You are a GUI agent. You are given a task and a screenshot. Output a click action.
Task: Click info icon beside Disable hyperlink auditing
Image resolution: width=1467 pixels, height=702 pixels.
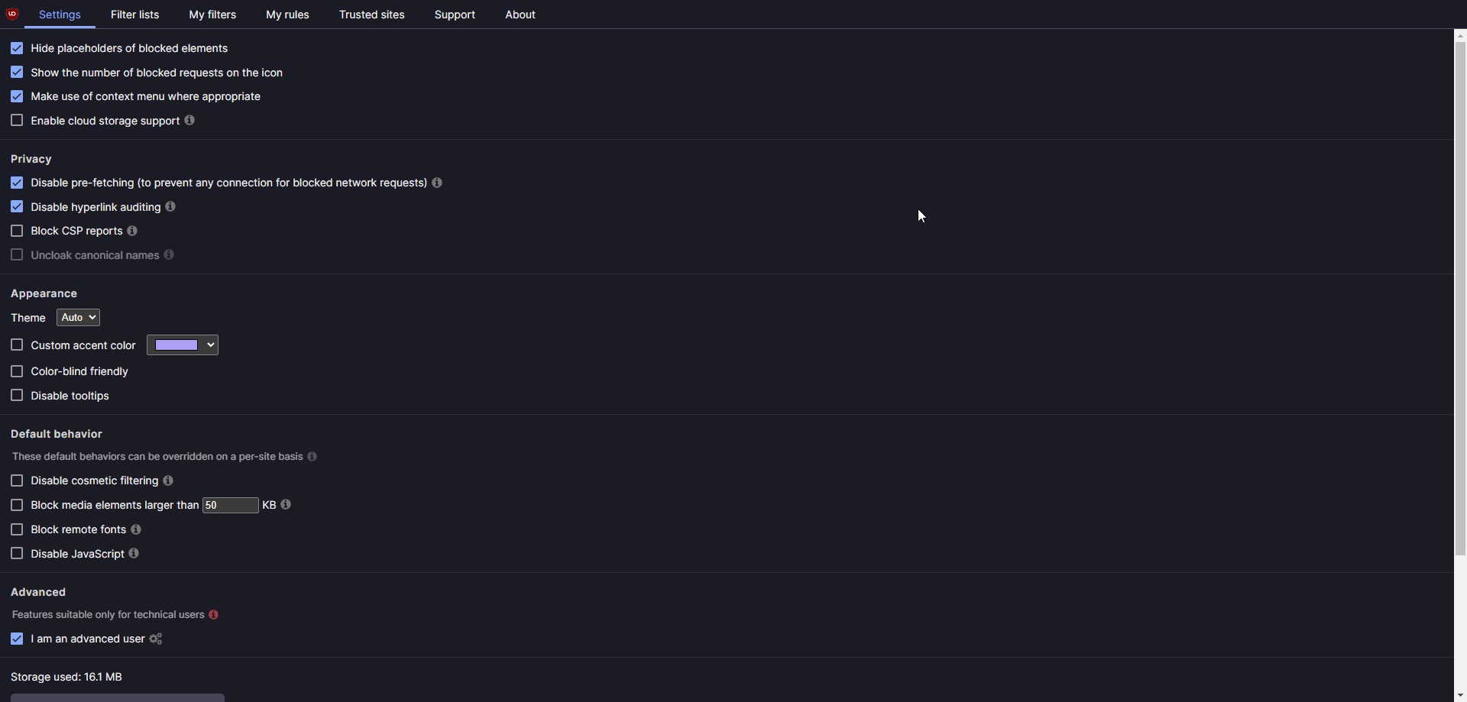pos(170,206)
